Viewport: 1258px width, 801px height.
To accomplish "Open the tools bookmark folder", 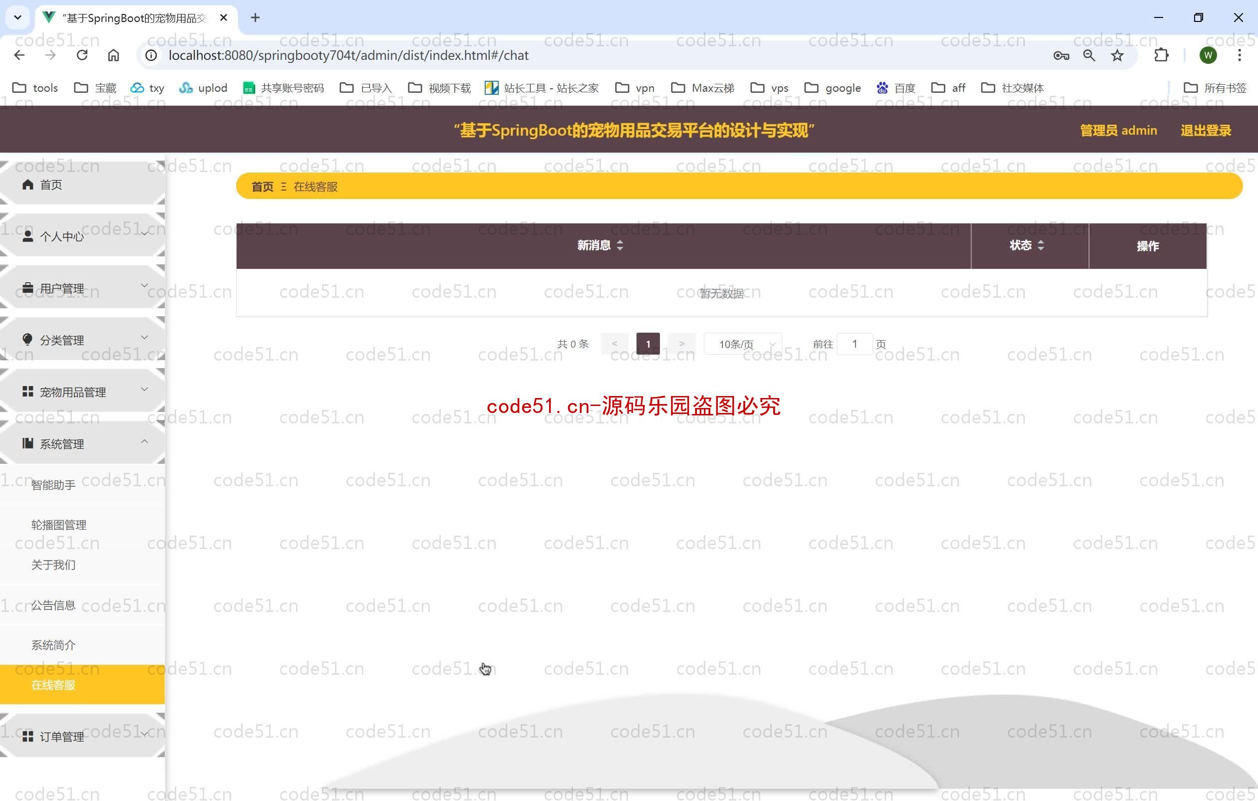I will click(x=35, y=88).
